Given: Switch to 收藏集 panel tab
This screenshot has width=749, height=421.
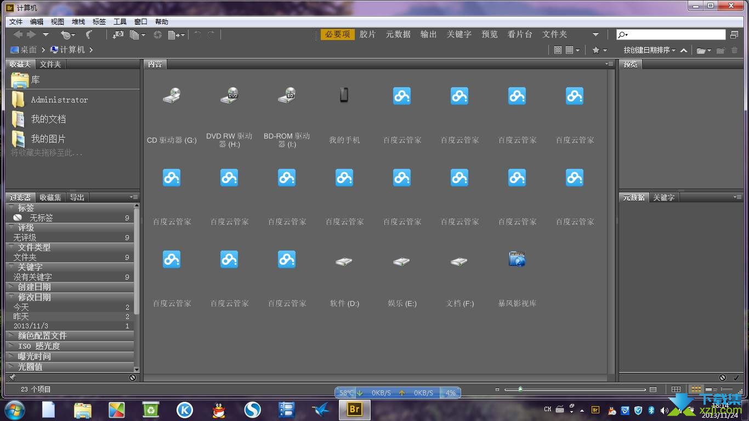Looking at the screenshot, I should [x=50, y=197].
